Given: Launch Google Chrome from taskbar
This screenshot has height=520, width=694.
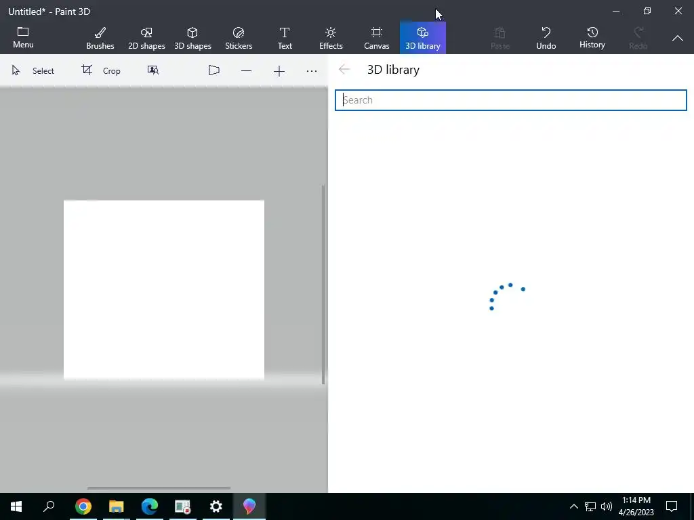Looking at the screenshot, I should click(83, 506).
